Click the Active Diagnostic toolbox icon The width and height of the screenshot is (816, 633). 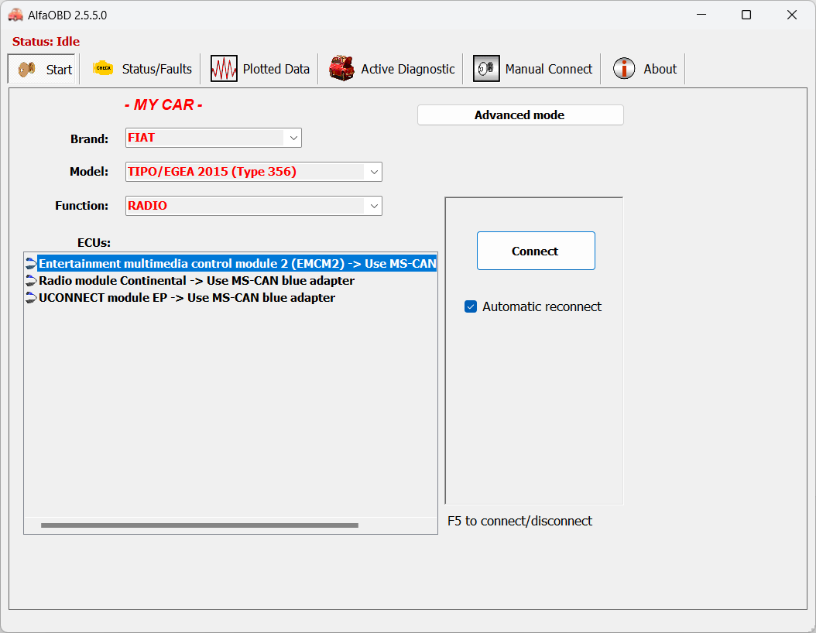(x=341, y=69)
